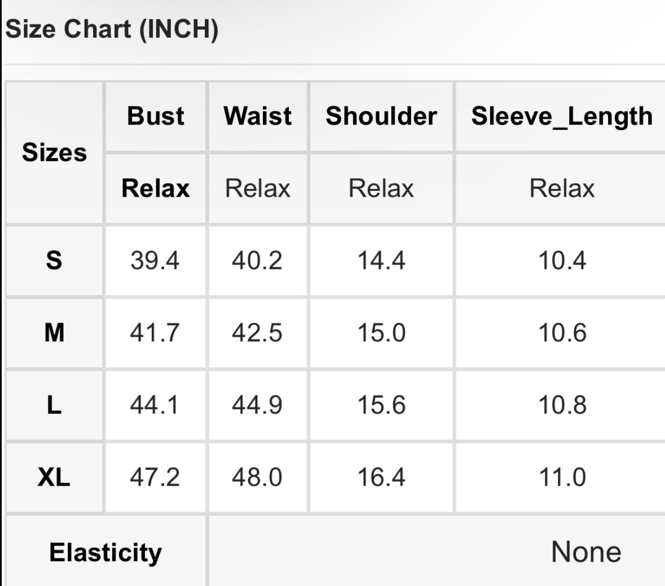Image resolution: width=665 pixels, height=586 pixels.
Task: Select the Sizes header cell
Action: click(54, 152)
